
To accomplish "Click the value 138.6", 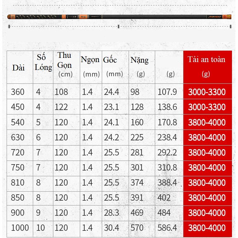I will pos(167,107).
